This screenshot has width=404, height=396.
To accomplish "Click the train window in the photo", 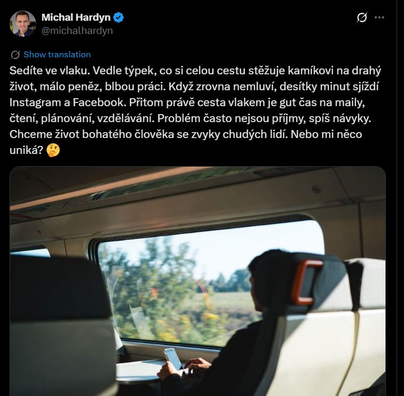I will click(206, 282).
